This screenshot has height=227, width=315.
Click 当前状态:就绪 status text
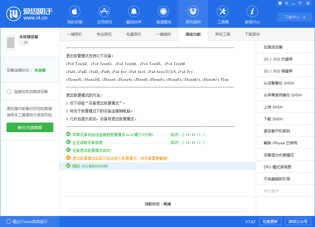tap(158, 204)
